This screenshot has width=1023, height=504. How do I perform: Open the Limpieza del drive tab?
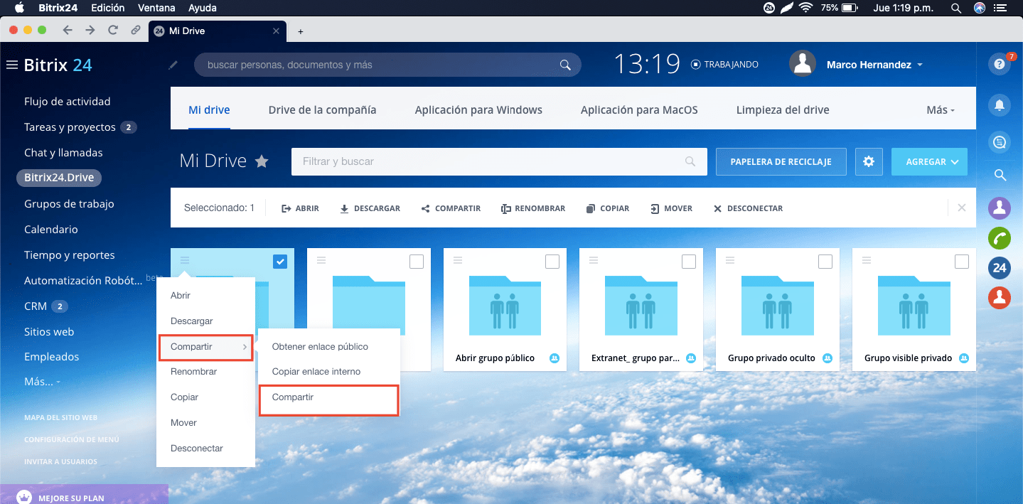783,110
